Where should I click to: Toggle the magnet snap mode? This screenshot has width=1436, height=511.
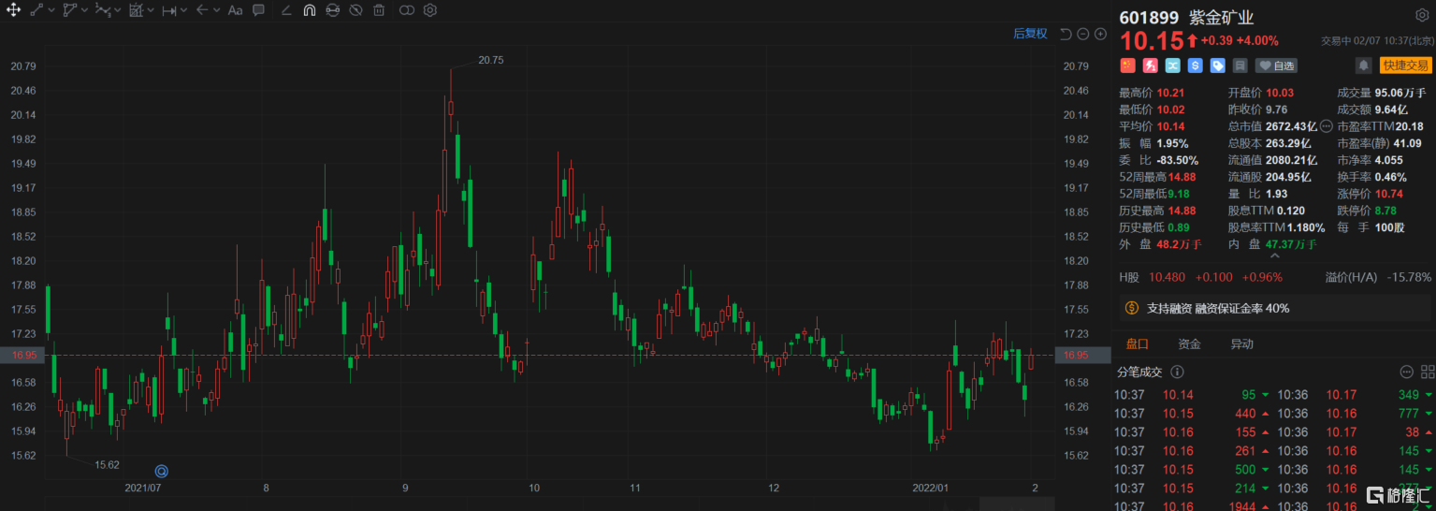point(309,10)
